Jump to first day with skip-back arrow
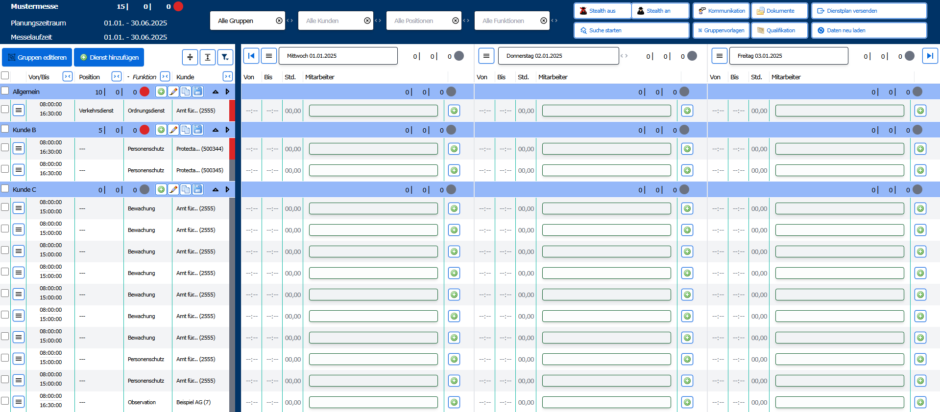This screenshot has width=940, height=412. click(x=251, y=56)
